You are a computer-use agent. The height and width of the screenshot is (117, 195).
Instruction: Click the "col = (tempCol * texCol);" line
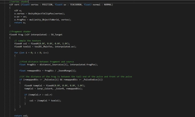tap(45, 101)
